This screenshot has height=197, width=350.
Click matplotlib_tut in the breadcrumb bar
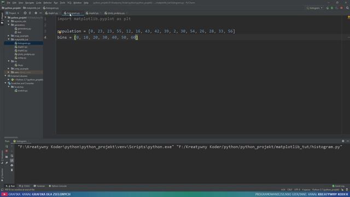[32, 8]
